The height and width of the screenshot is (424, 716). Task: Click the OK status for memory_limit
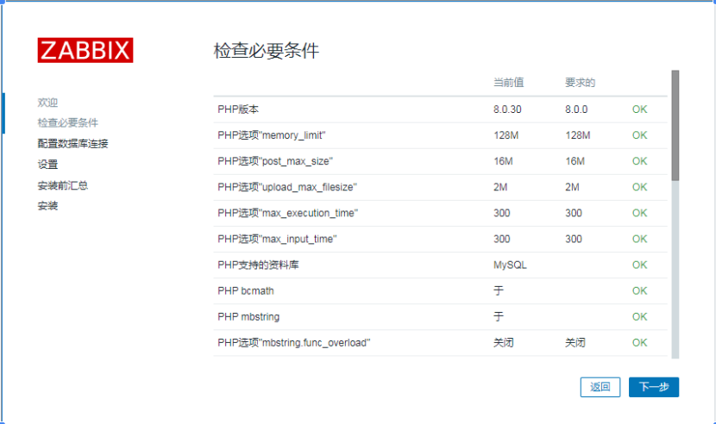click(x=639, y=135)
